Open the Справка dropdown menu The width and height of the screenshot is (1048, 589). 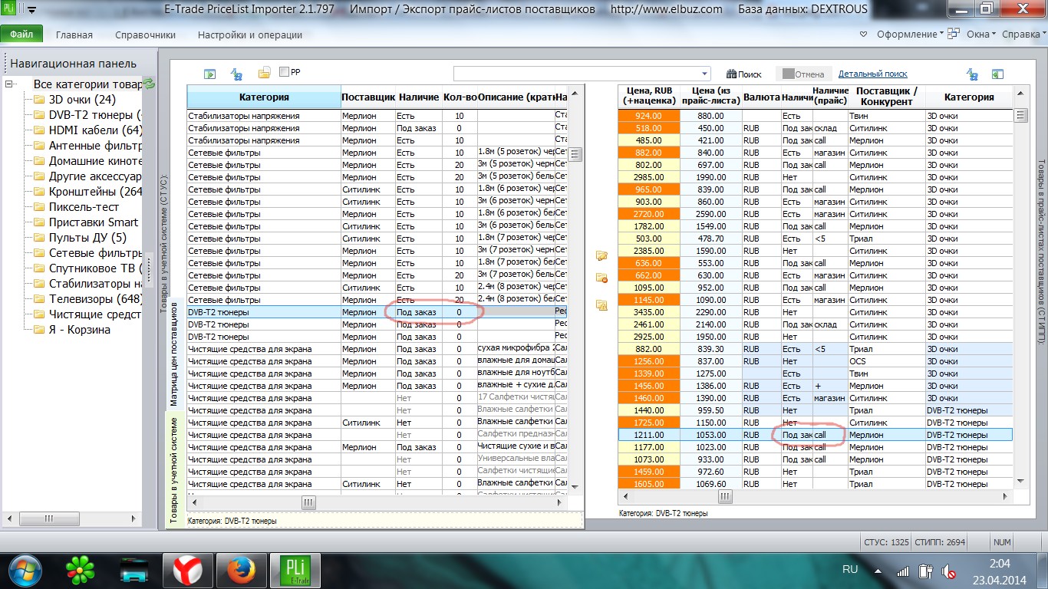coord(1024,35)
